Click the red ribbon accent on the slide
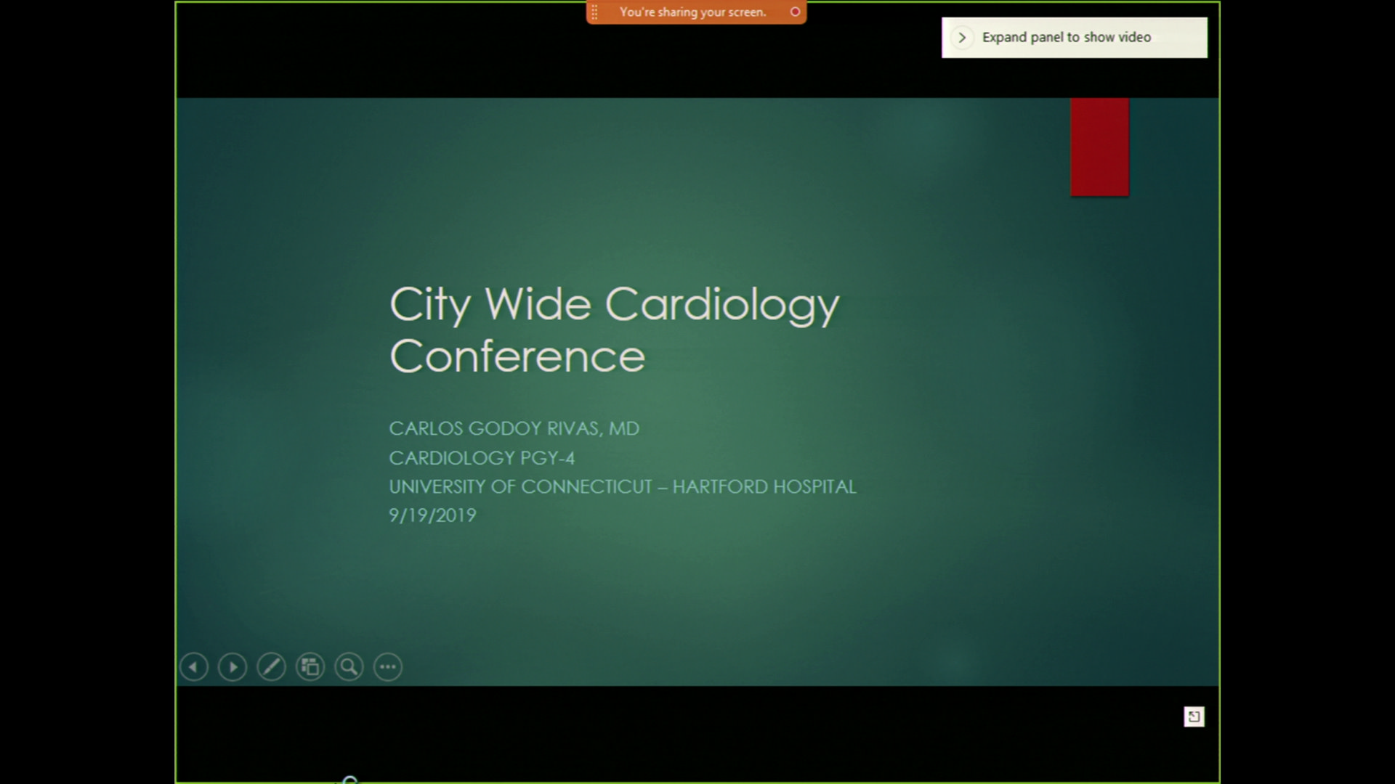 click(x=1099, y=147)
